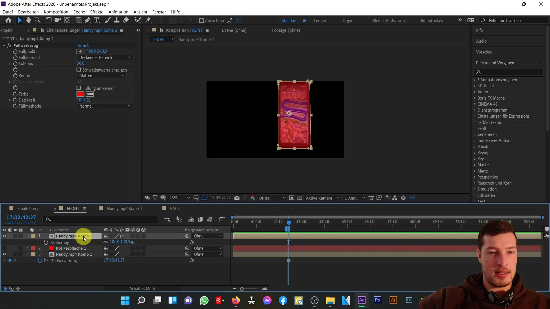Screen dimensions: 550x309
Task: Open the Füllauswahl dropdown menu
Action: pos(104,57)
